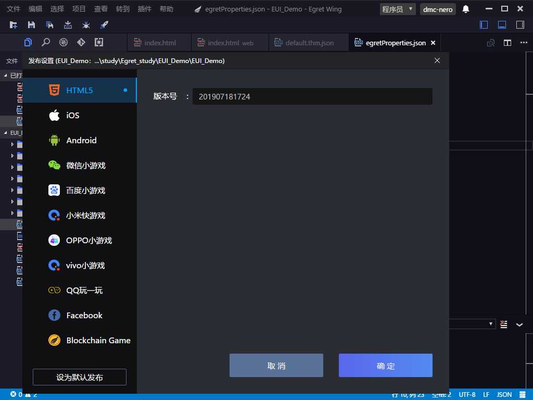Click the status bar feedback icon
This screenshot has width=533, height=400.
523,395
